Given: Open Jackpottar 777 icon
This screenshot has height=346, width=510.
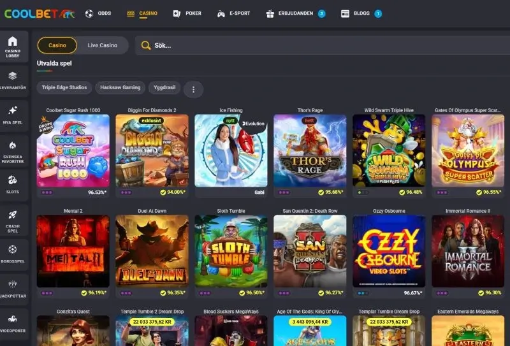Looking at the screenshot, I should click(12, 284).
